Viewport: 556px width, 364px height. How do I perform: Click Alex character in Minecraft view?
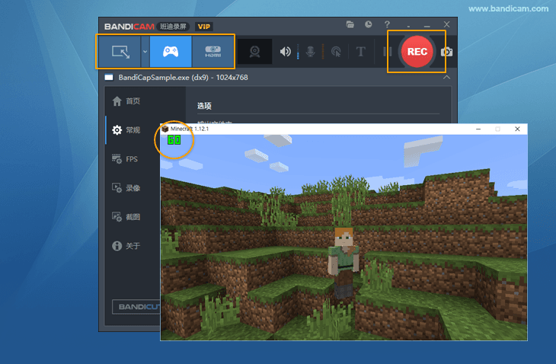coord(343,263)
